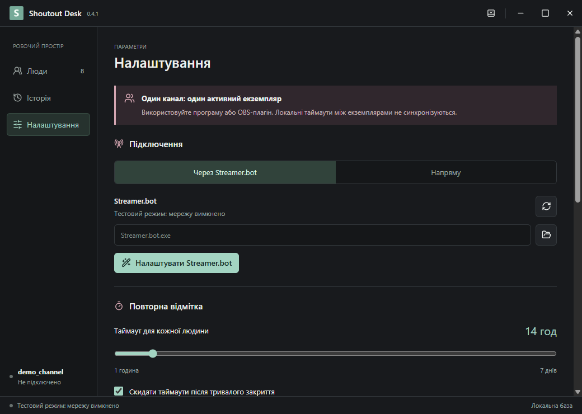Refresh the Streamer.bot connection status
The width and height of the screenshot is (582, 414).
click(x=546, y=206)
